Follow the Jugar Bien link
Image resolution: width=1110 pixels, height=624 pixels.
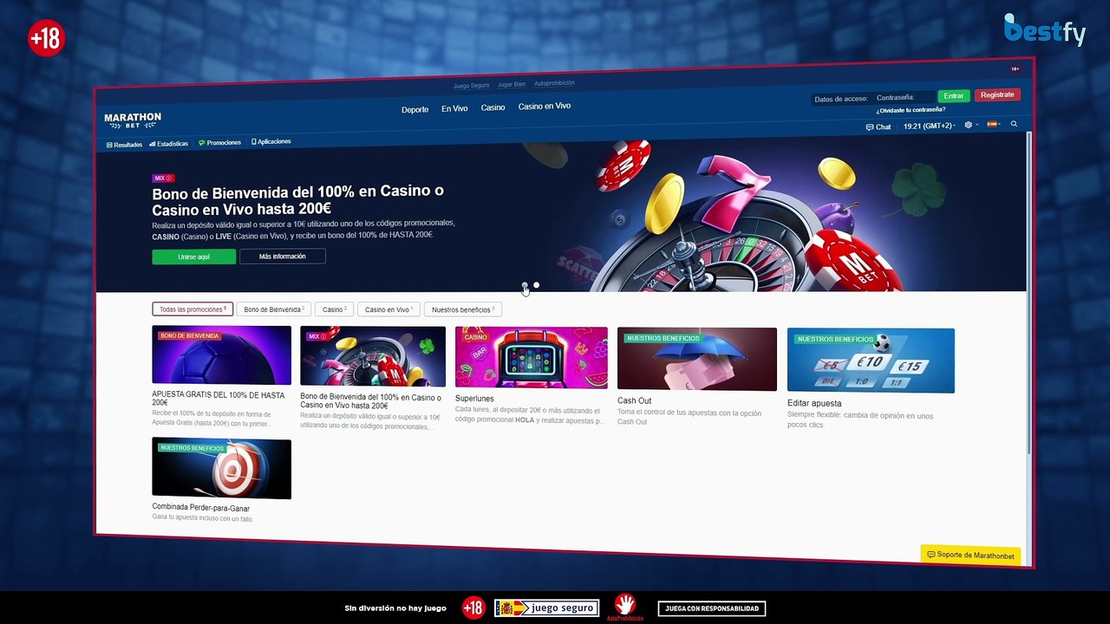tap(512, 85)
